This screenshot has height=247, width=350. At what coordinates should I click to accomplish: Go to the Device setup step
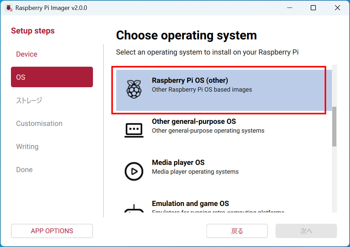pos(27,54)
